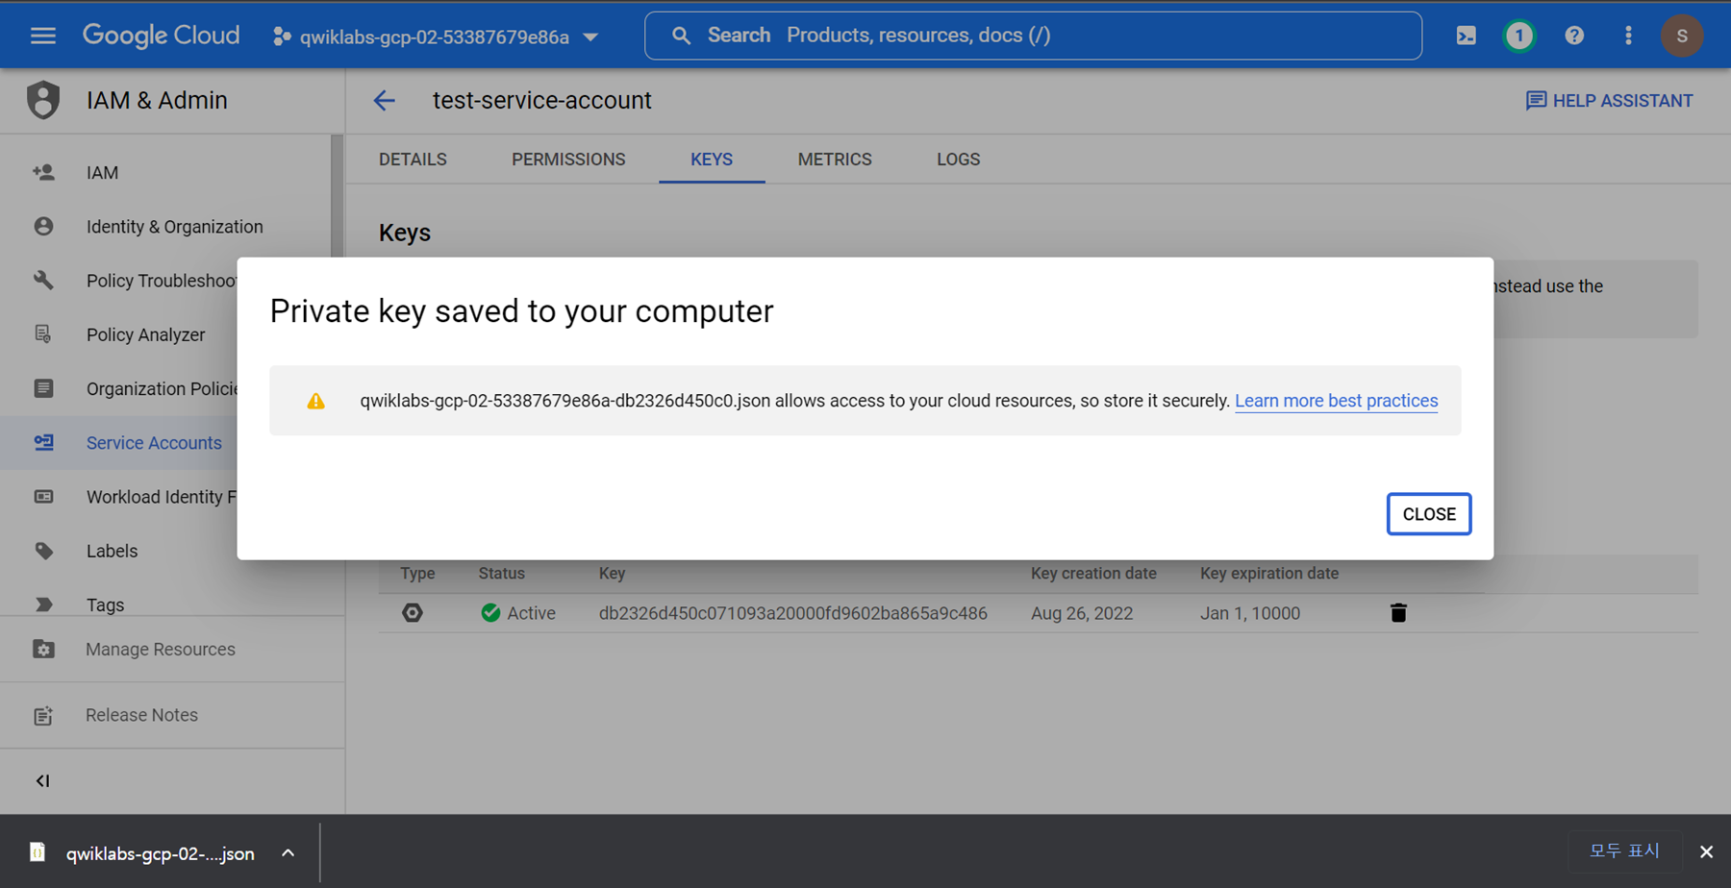Open the help question mark menu
Screen dimensions: 1731x888
click(1574, 36)
